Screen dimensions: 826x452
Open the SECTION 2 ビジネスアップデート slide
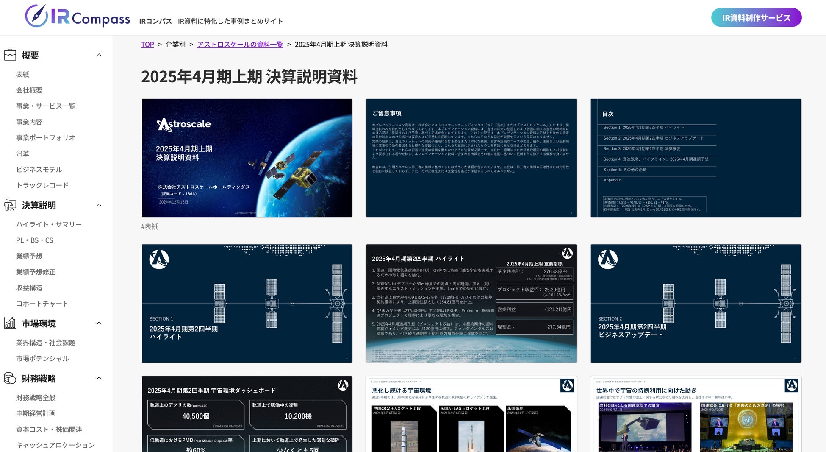[x=696, y=304]
